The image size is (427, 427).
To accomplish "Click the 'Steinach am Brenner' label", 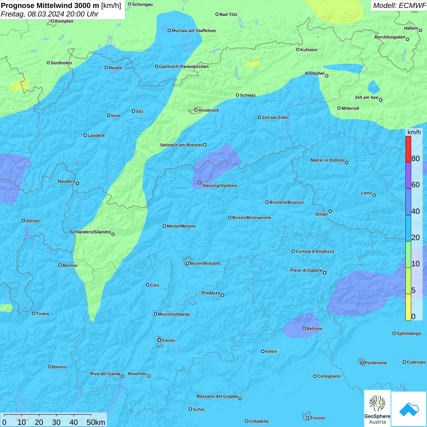I will point(181,145).
